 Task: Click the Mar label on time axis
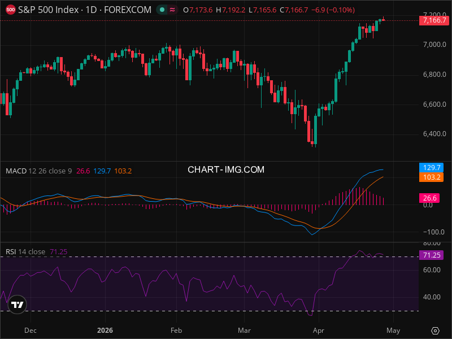244,331
